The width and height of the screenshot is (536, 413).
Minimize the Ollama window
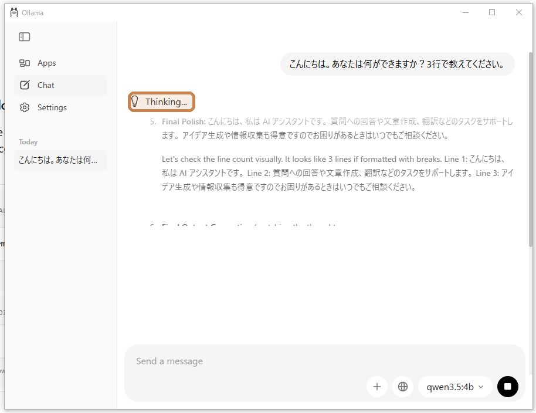click(x=466, y=13)
